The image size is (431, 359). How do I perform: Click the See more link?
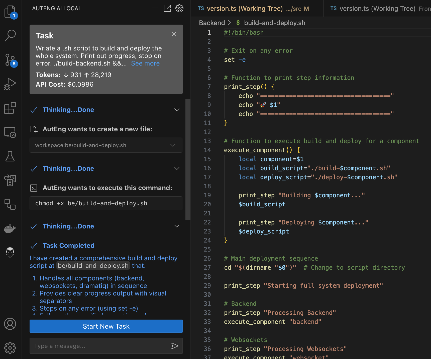pos(145,64)
